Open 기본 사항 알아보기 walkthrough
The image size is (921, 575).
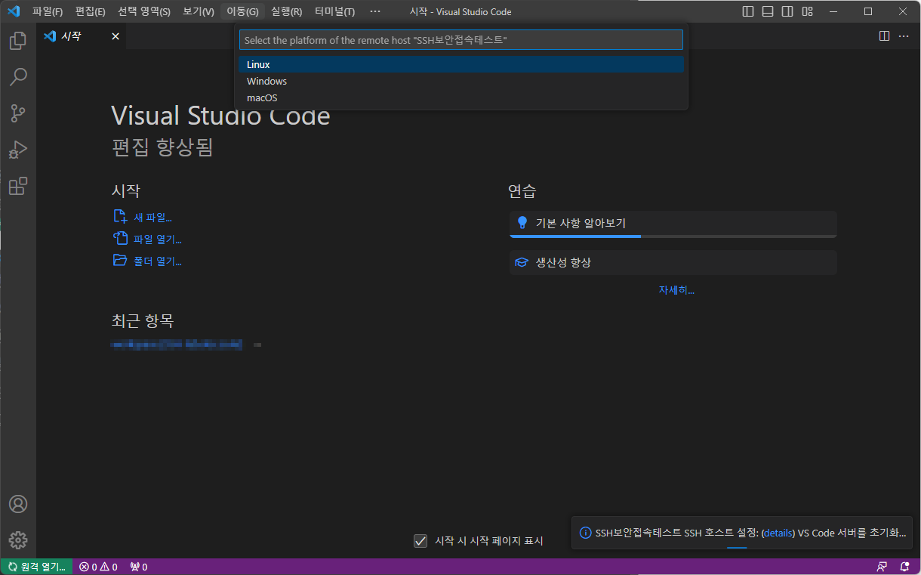click(x=673, y=224)
